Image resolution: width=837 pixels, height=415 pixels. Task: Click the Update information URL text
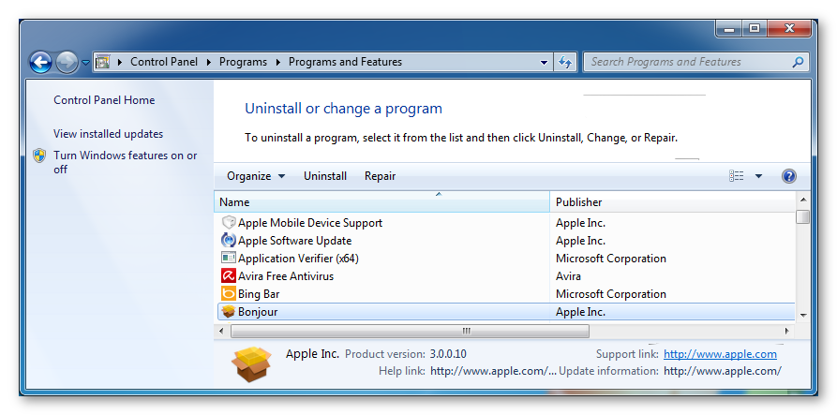tap(723, 371)
